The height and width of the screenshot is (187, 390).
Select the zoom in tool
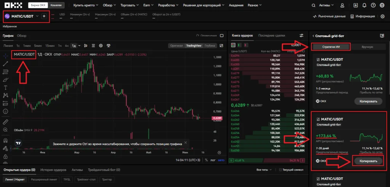(x=5, y=130)
